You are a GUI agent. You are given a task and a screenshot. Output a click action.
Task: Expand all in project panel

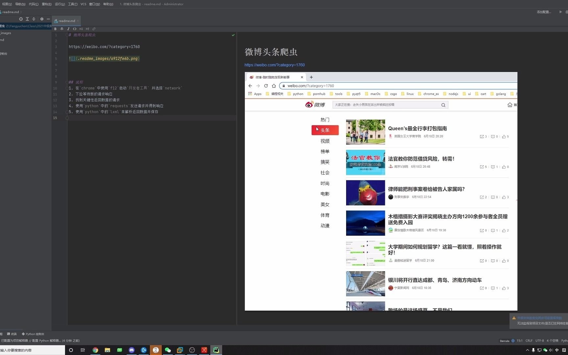pyautogui.click(x=27, y=19)
